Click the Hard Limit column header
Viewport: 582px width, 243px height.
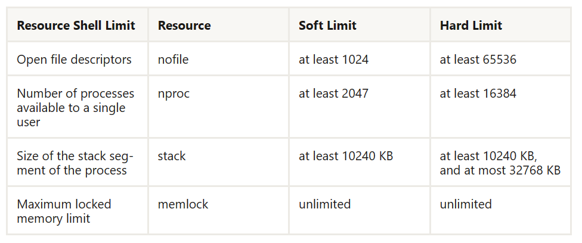pyautogui.click(x=470, y=26)
